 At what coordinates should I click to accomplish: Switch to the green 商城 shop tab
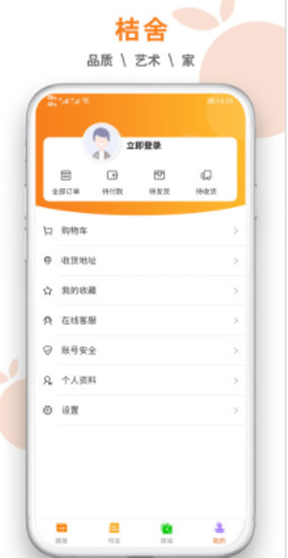[x=166, y=533]
